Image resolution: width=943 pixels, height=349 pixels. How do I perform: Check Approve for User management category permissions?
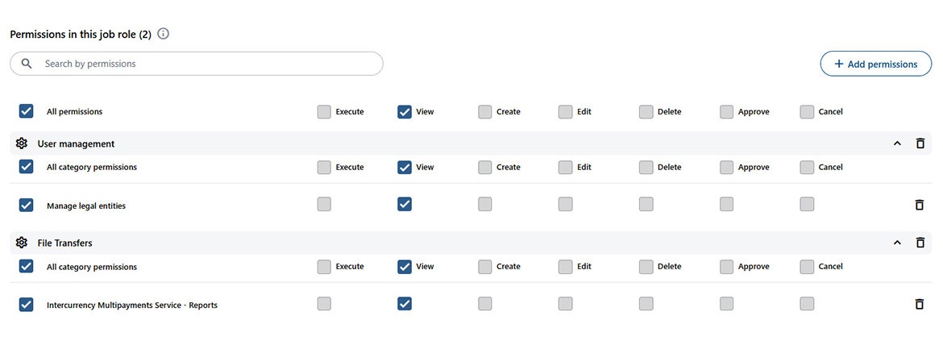(727, 167)
